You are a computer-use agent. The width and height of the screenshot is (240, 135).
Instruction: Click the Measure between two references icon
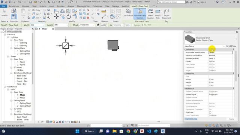point(104,11)
